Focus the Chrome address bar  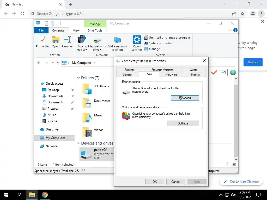pos(129,14)
